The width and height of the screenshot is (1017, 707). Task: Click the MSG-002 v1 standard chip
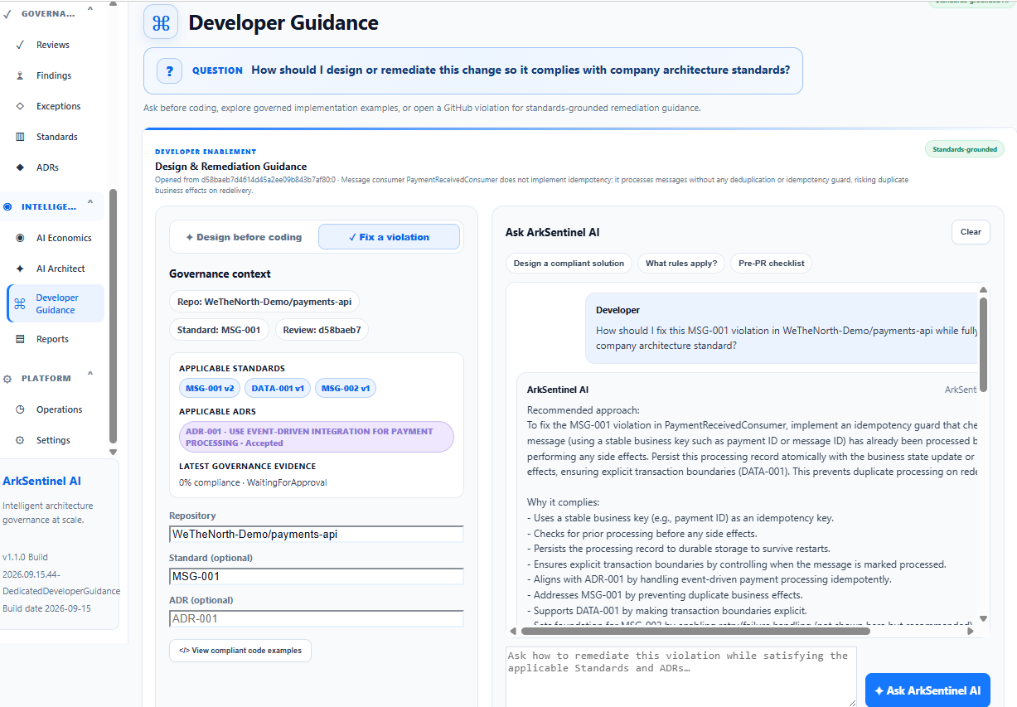(x=346, y=388)
